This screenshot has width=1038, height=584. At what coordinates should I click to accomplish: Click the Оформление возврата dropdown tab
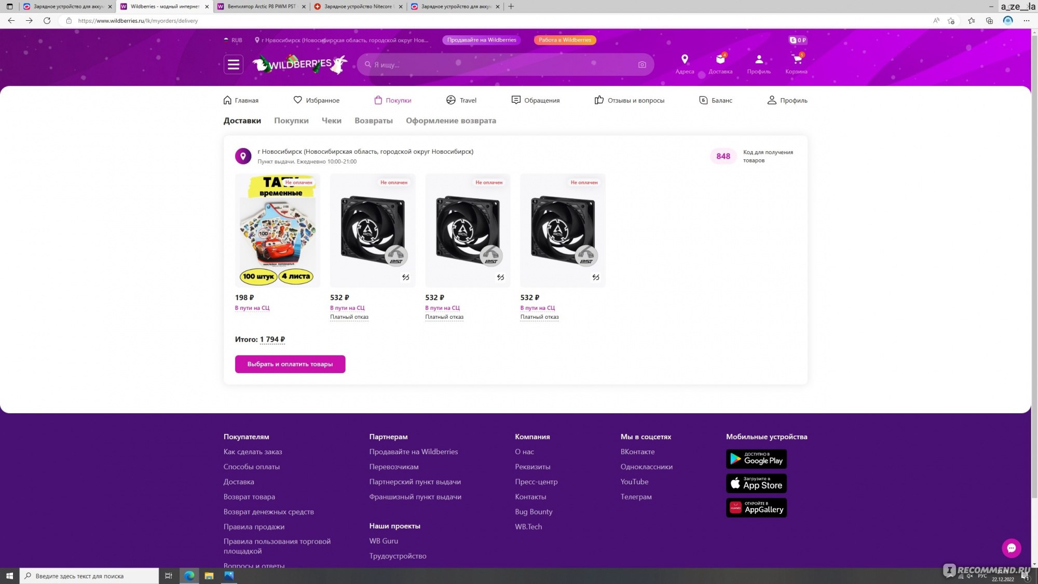pos(450,120)
